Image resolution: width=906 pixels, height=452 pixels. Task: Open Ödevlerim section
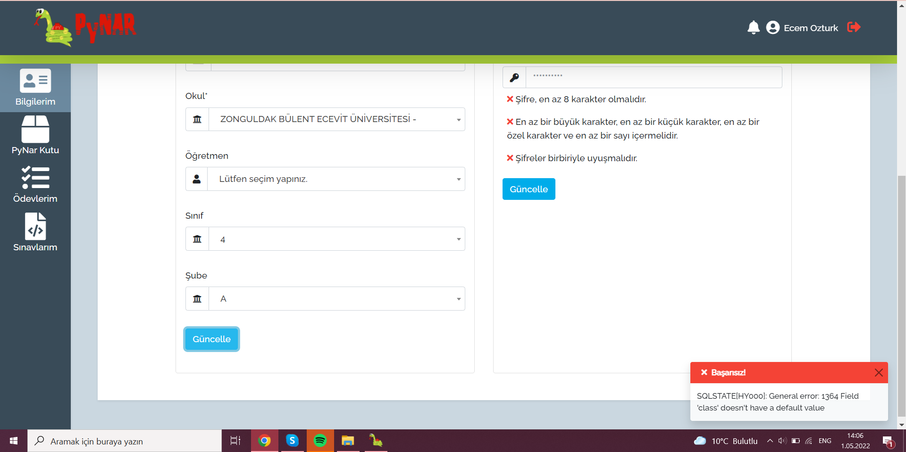click(35, 185)
